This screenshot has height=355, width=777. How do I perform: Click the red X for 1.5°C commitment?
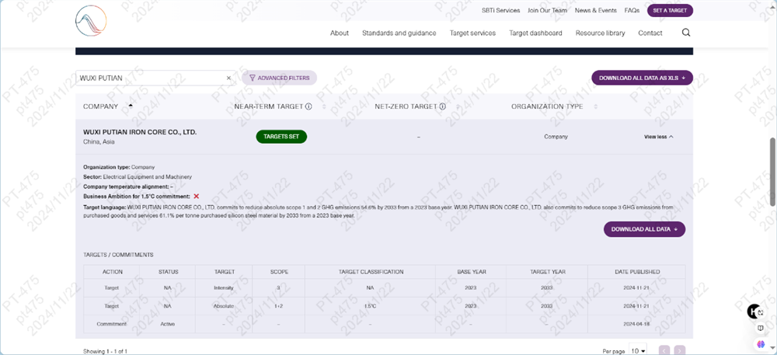click(197, 197)
